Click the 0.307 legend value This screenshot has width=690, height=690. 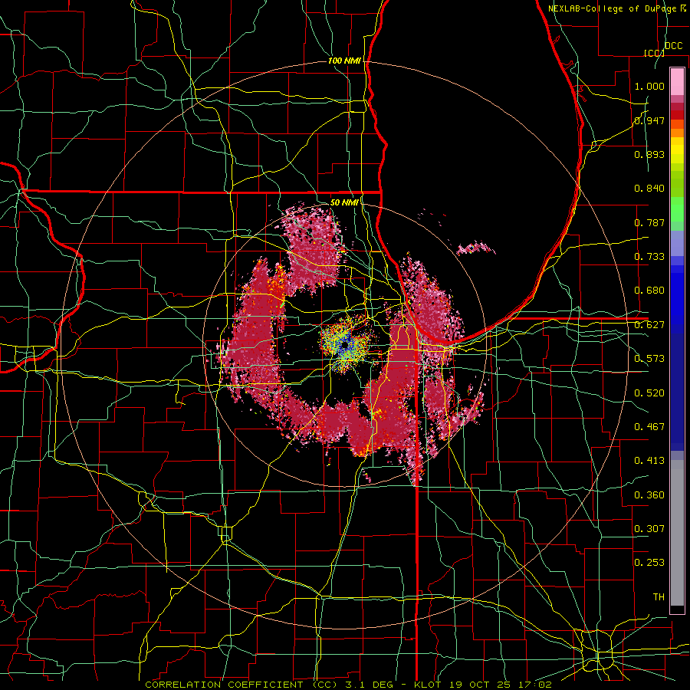649,529
